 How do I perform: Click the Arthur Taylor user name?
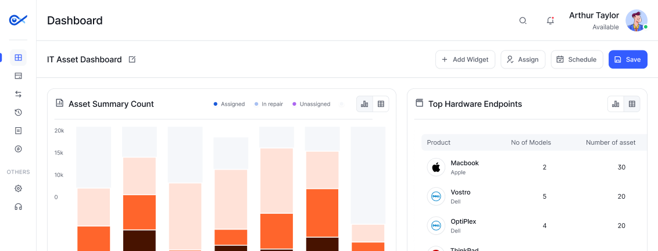click(594, 15)
